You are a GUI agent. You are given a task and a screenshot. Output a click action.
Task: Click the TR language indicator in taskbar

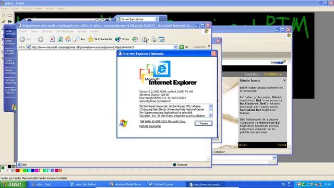coord(283,184)
